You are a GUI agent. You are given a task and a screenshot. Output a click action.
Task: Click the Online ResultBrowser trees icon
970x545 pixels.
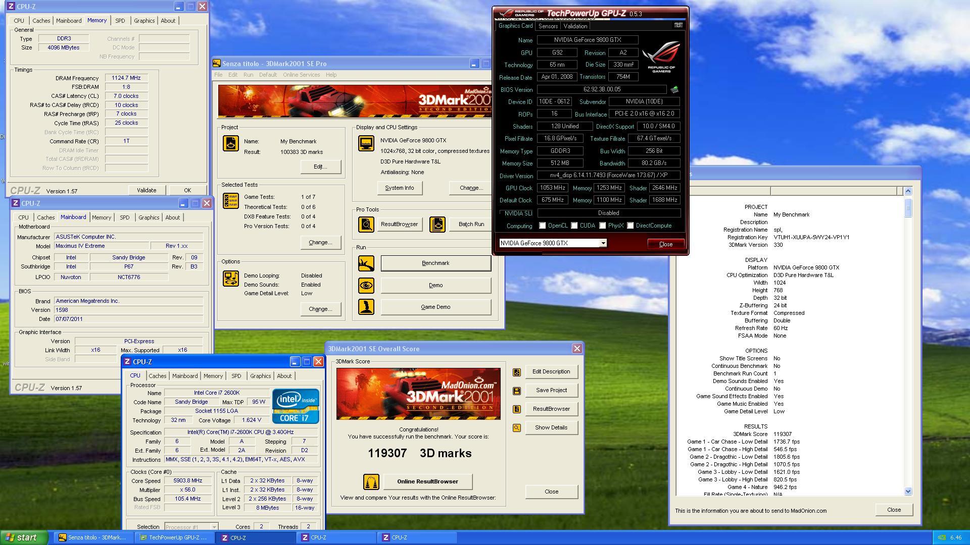coord(371,482)
